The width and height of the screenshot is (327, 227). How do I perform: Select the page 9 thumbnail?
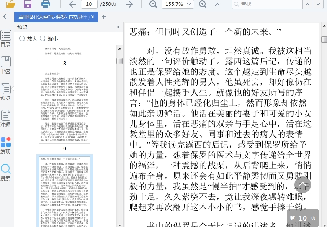(x=64, y=107)
